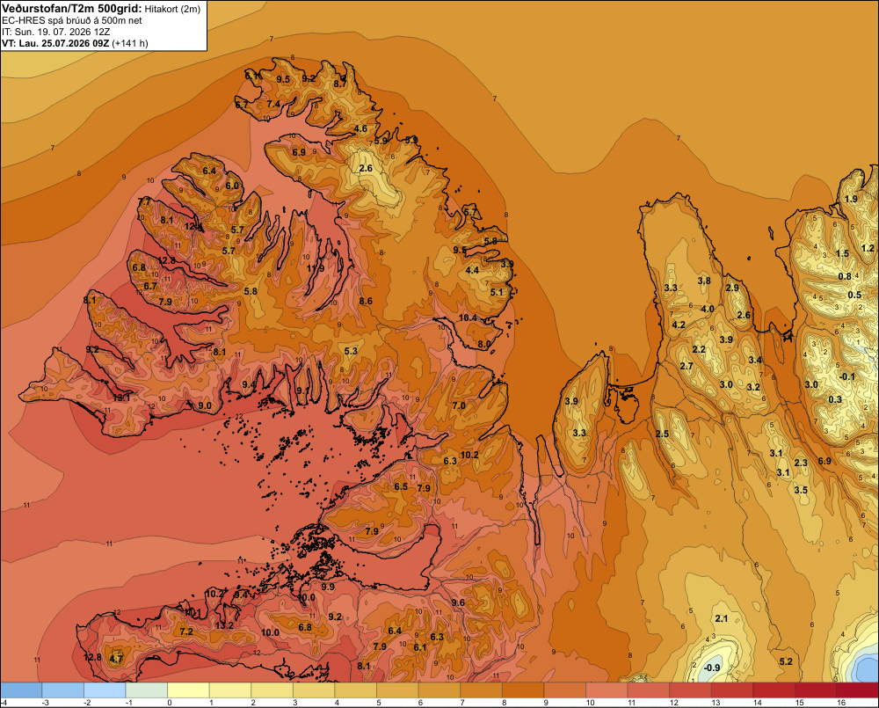This screenshot has width=879, height=708.
Task: Click the 2.3 temperature value
Action: click(801, 463)
